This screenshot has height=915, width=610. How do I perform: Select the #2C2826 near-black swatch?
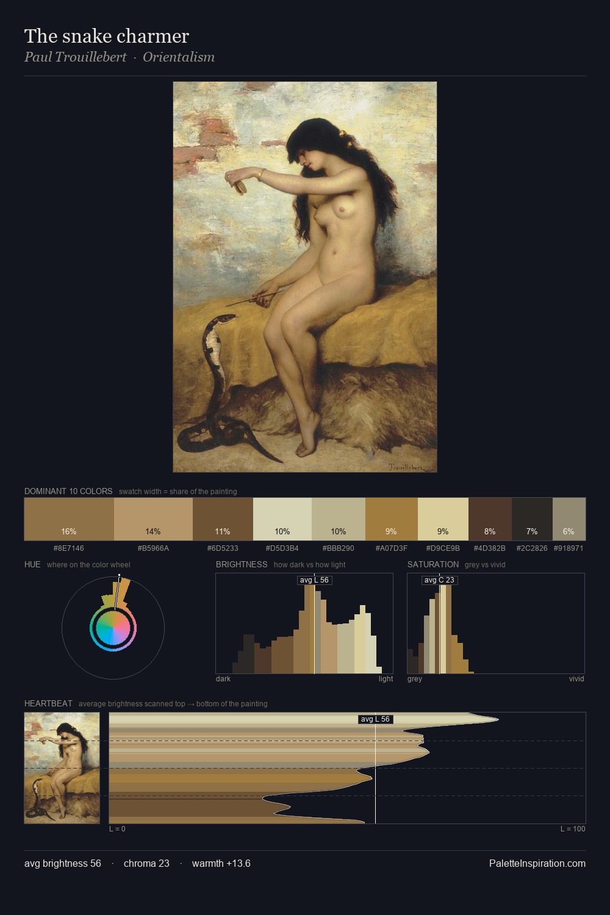point(532,519)
